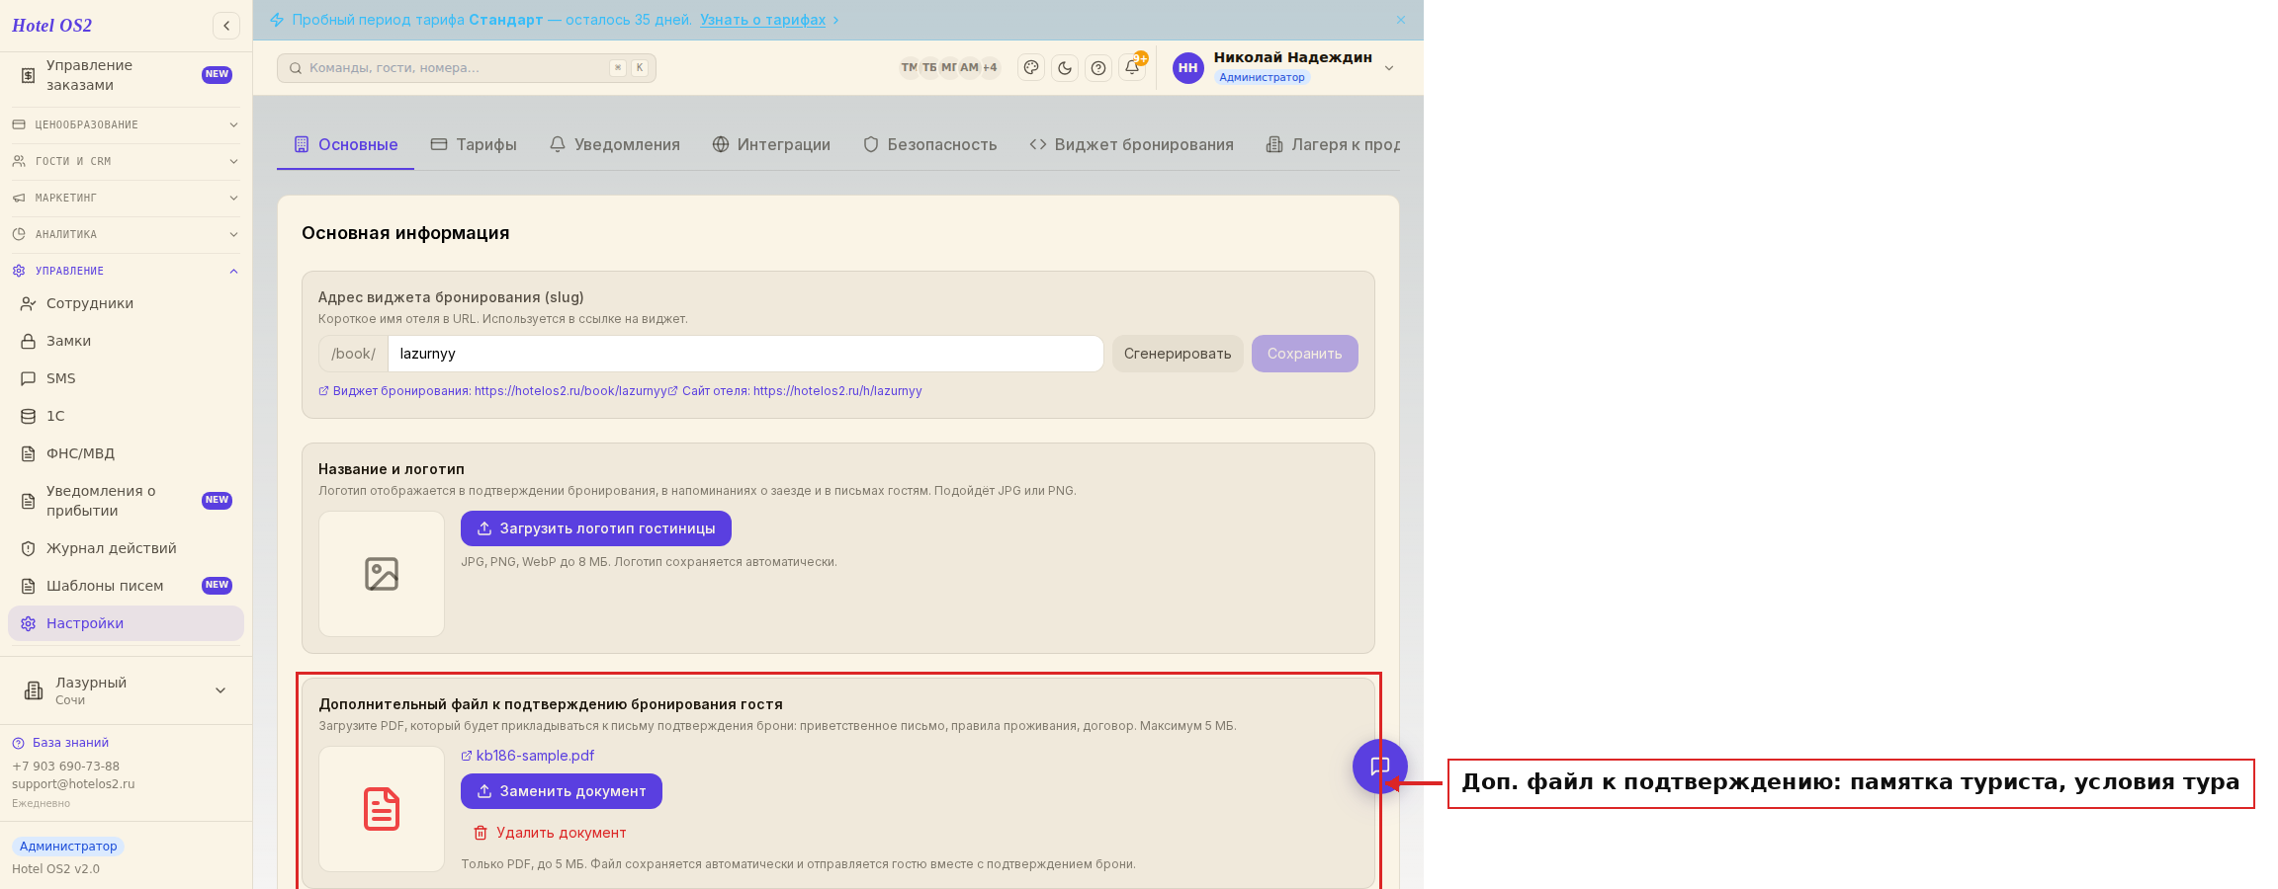Open the hotel site URL link

(796, 391)
